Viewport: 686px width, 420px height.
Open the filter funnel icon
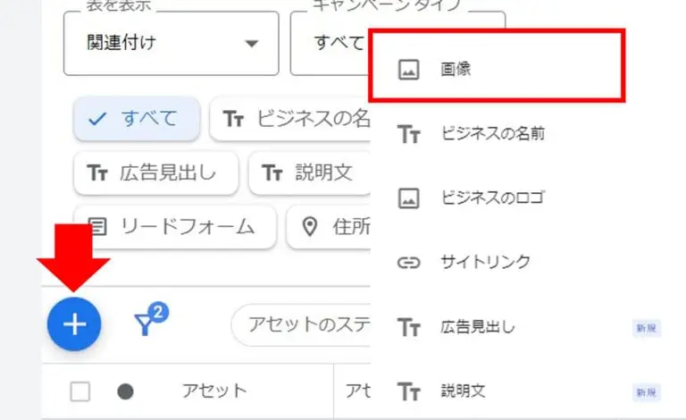point(149,323)
